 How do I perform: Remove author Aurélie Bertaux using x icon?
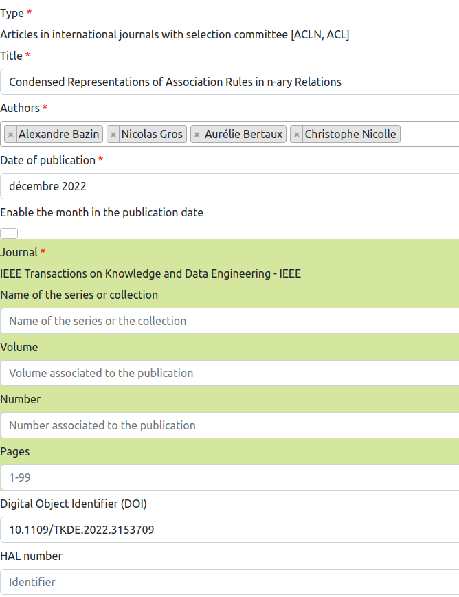click(x=197, y=135)
